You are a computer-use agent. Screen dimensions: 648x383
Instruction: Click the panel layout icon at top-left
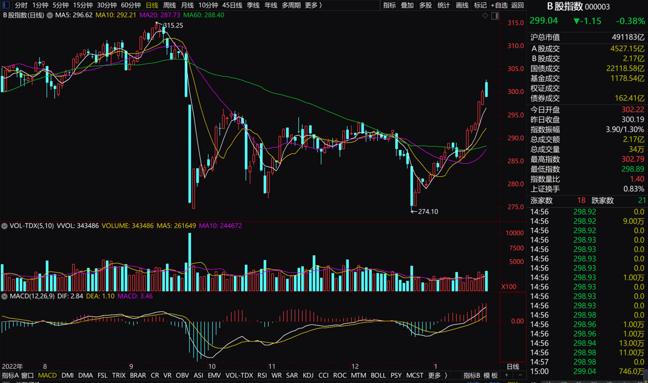pyautogui.click(x=6, y=5)
